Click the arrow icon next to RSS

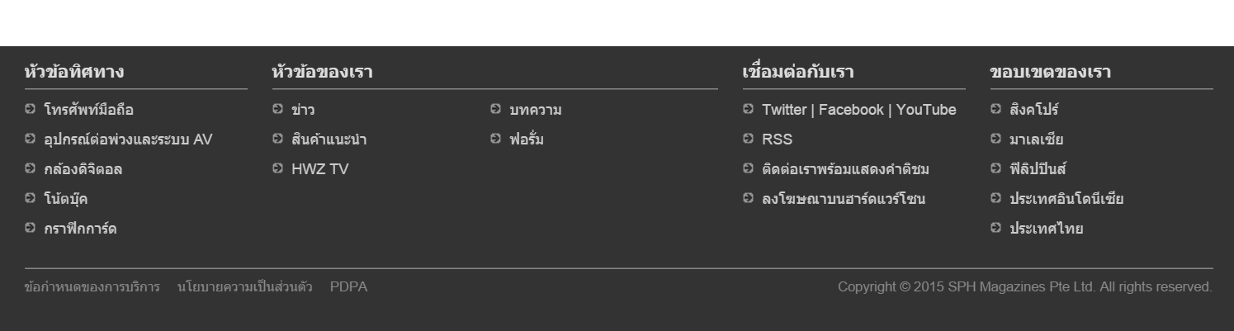click(748, 139)
